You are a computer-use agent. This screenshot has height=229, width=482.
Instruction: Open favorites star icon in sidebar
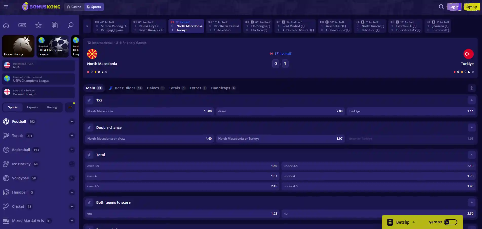point(38,25)
